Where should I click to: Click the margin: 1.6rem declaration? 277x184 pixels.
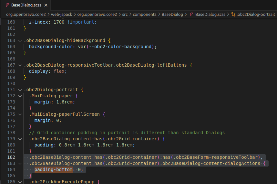click(x=55, y=102)
